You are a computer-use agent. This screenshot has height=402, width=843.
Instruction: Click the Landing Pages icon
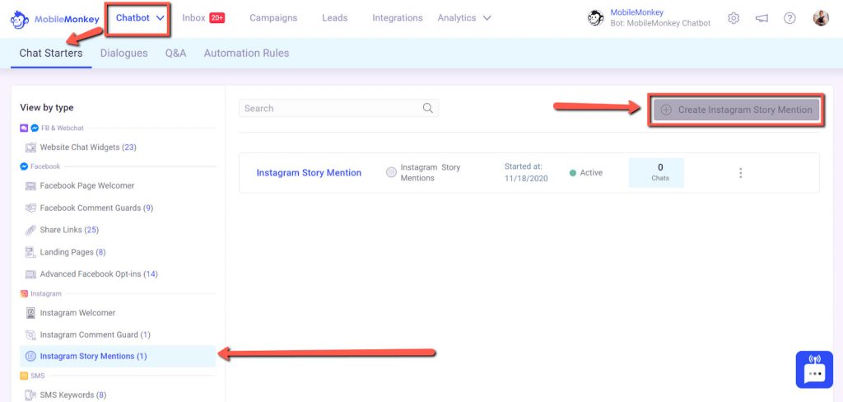point(30,252)
